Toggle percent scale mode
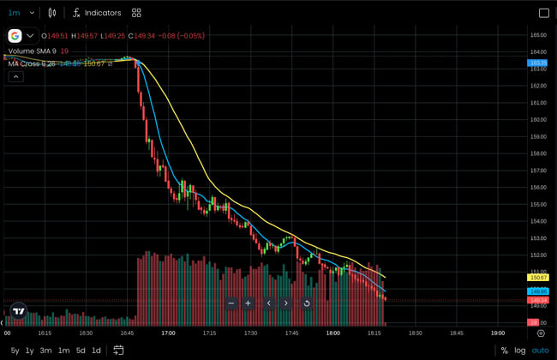The height and width of the screenshot is (360, 557). [504, 351]
